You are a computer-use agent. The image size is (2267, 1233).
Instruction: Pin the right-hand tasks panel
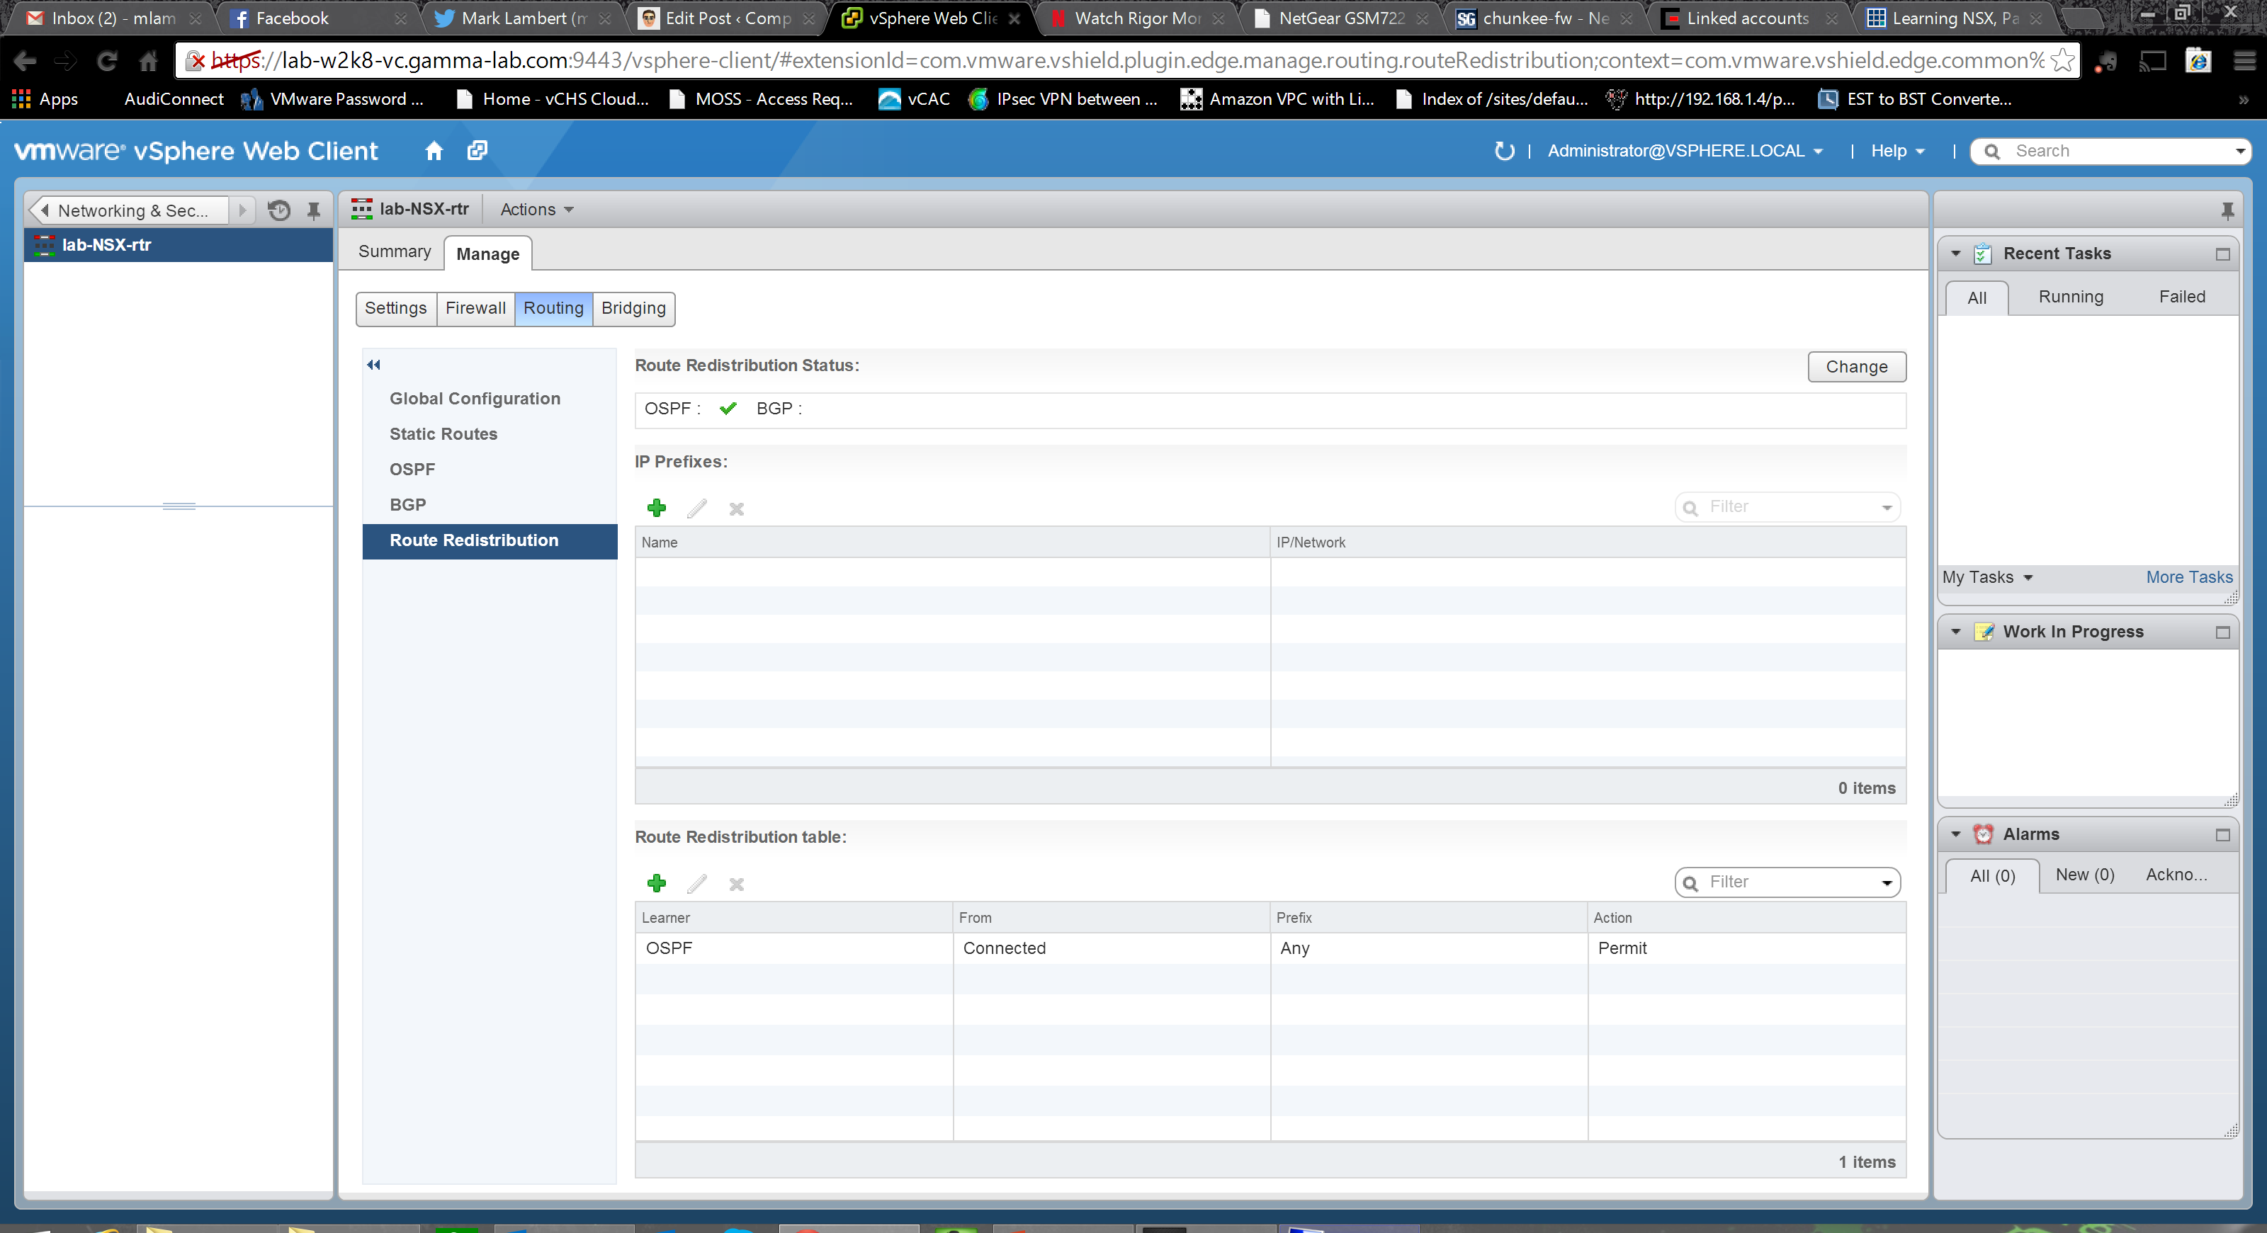(x=2227, y=210)
